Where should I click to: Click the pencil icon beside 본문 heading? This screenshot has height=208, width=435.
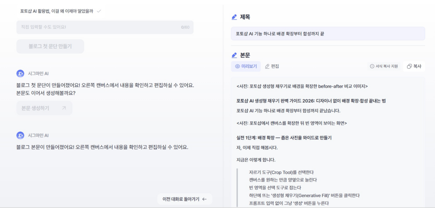(x=234, y=55)
